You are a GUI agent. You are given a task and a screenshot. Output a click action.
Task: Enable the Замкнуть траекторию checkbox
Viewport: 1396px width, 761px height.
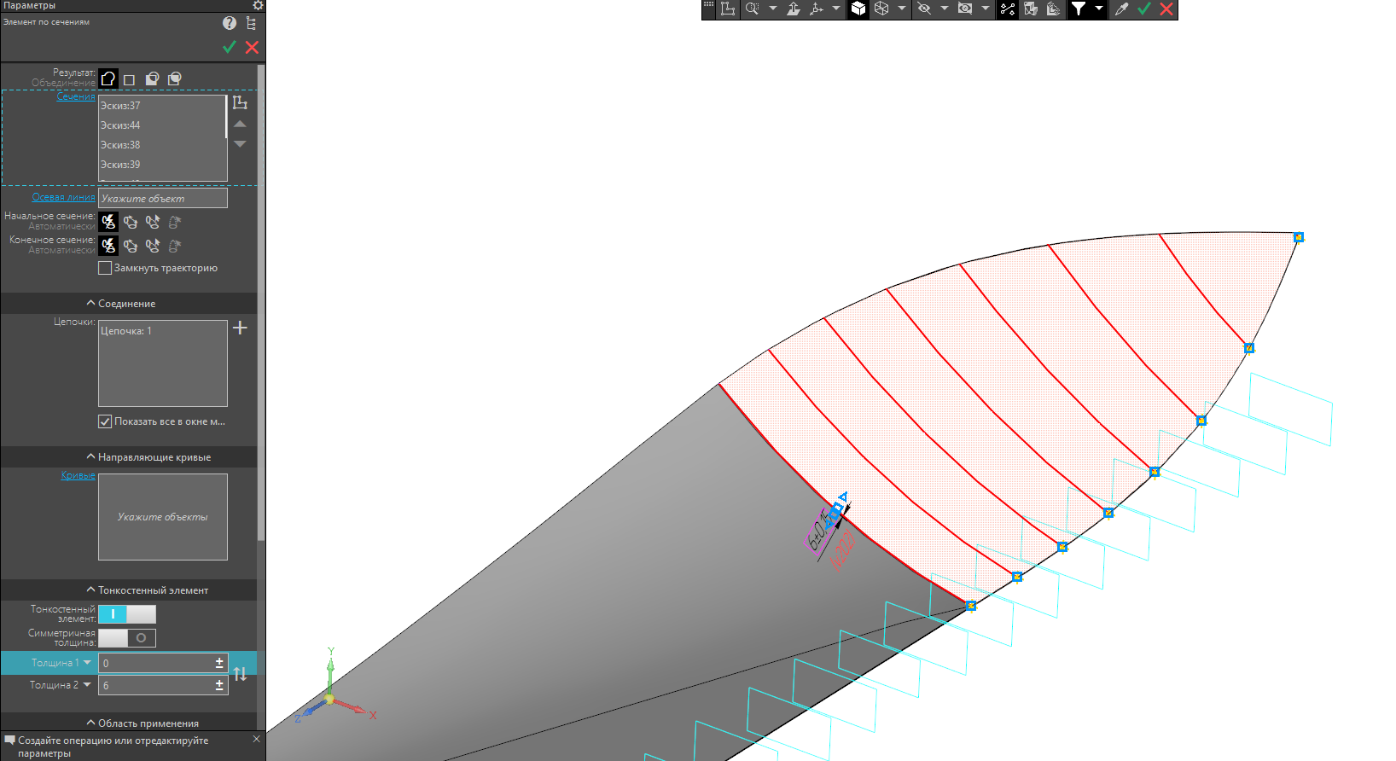[105, 268]
